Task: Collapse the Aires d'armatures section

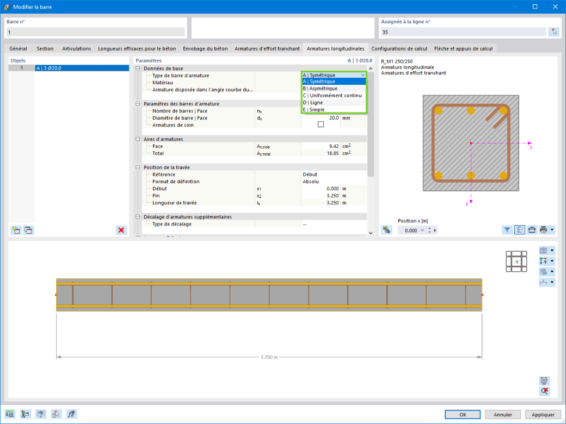Action: coord(138,139)
